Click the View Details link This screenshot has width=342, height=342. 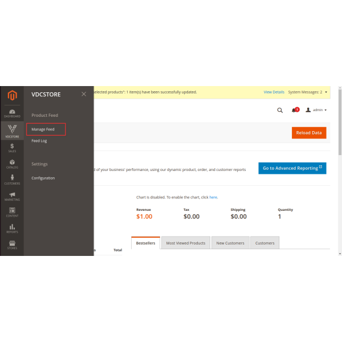274,92
